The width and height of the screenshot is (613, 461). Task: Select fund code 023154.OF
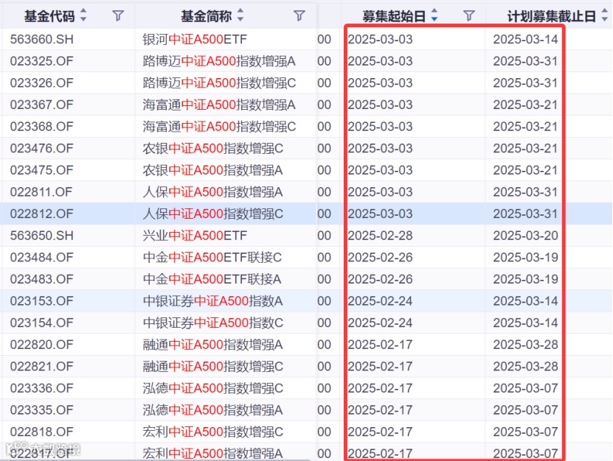point(42,323)
